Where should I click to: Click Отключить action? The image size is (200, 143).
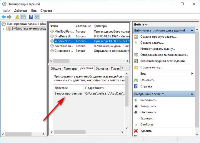click(148, 112)
